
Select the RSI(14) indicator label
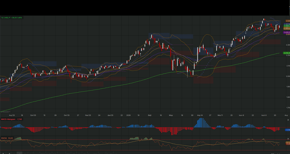4,138
